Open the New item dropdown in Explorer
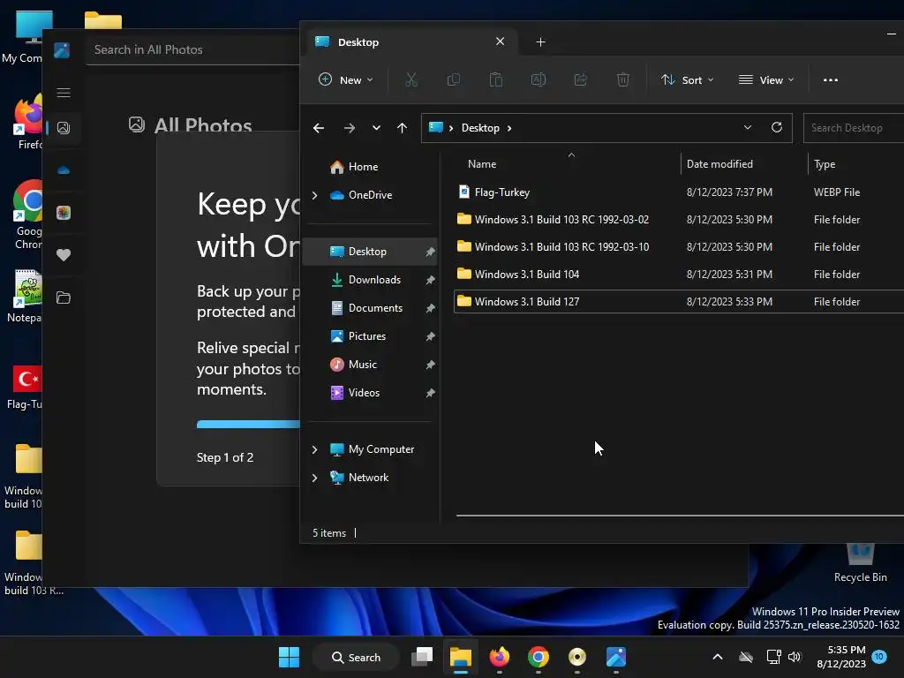Screen dimensions: 904x678 click(x=346, y=80)
